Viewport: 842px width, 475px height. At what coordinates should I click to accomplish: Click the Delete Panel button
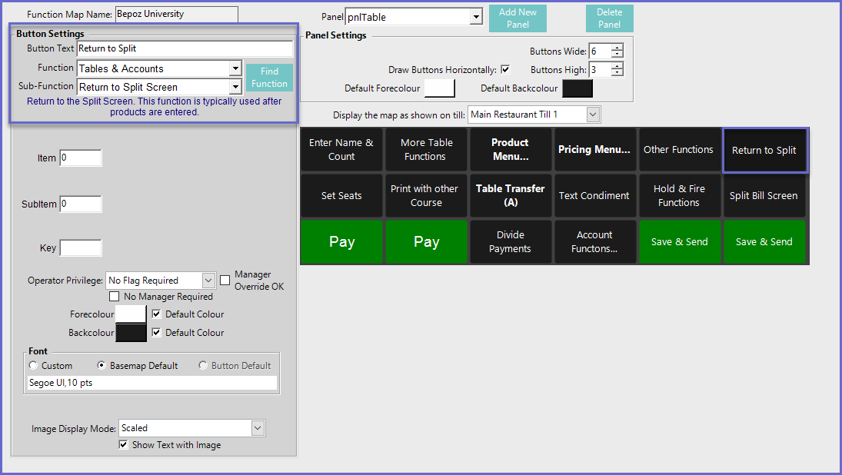coord(610,18)
